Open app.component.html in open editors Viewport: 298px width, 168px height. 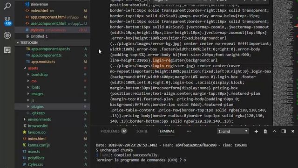click(x=52, y=17)
